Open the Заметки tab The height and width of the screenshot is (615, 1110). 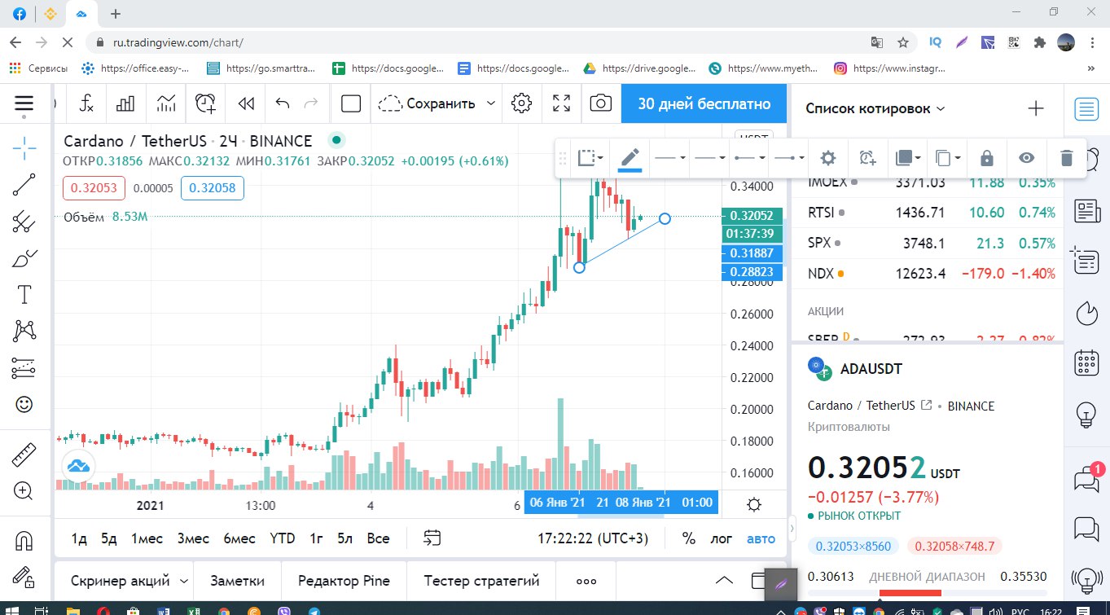(x=238, y=581)
